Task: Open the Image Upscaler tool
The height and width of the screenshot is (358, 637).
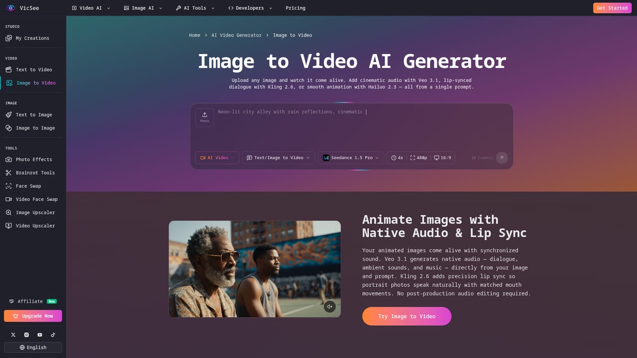Action: coord(33,213)
